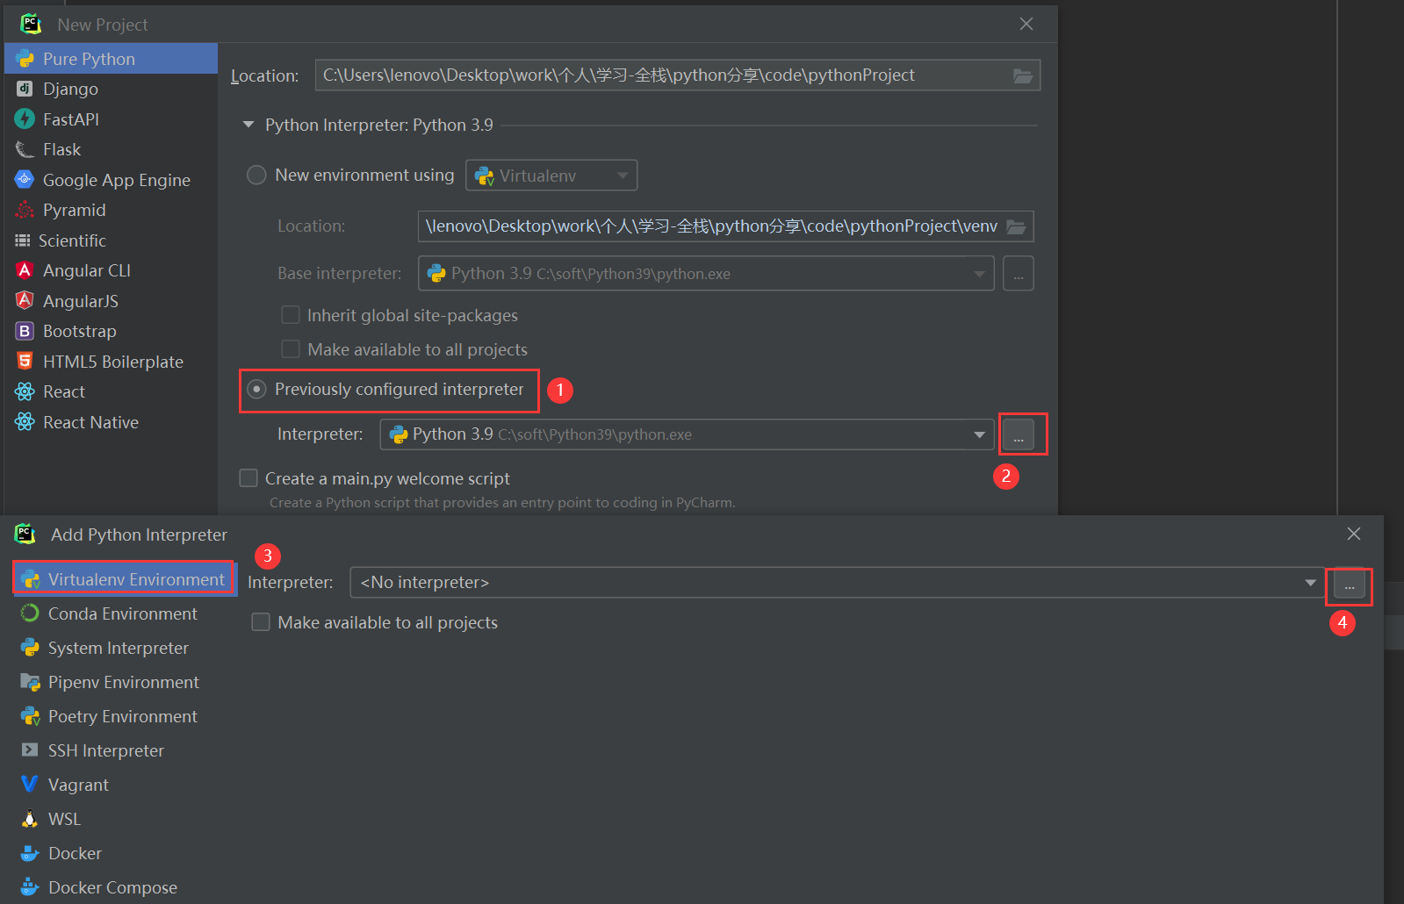The height and width of the screenshot is (904, 1404).
Task: Collapse the Python Interpreter section
Action: (248, 125)
